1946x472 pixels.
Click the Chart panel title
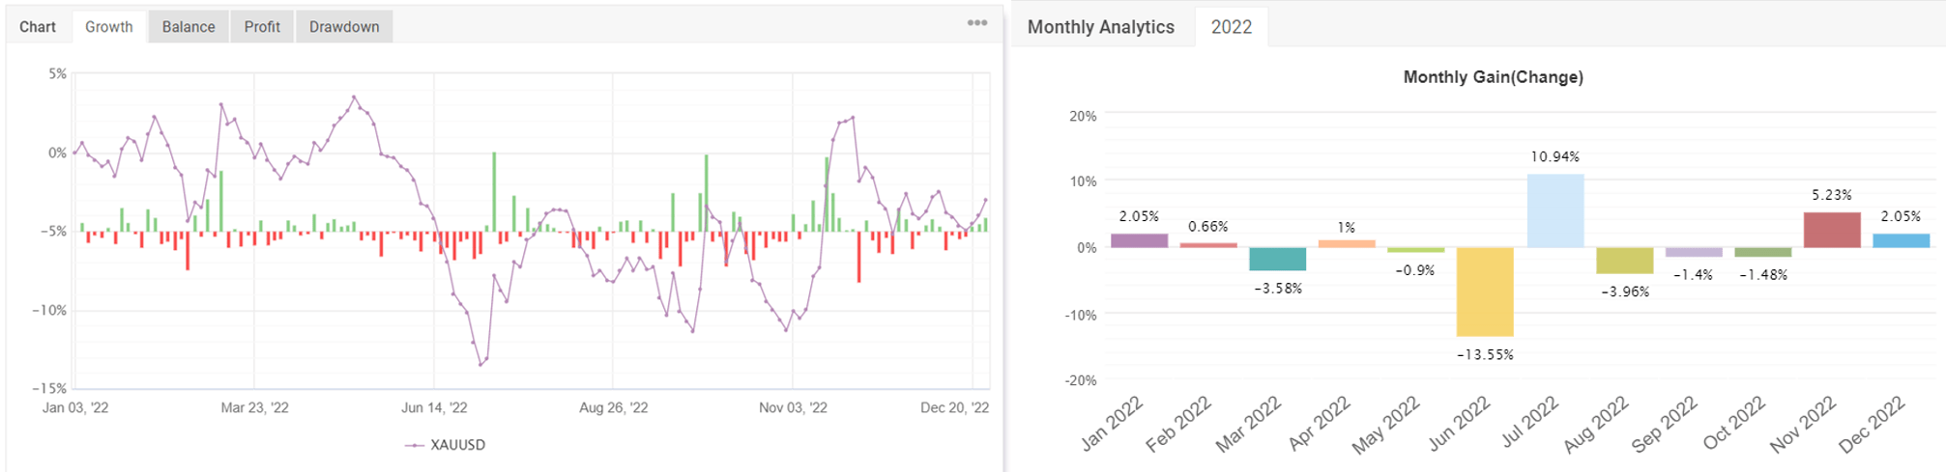[38, 27]
